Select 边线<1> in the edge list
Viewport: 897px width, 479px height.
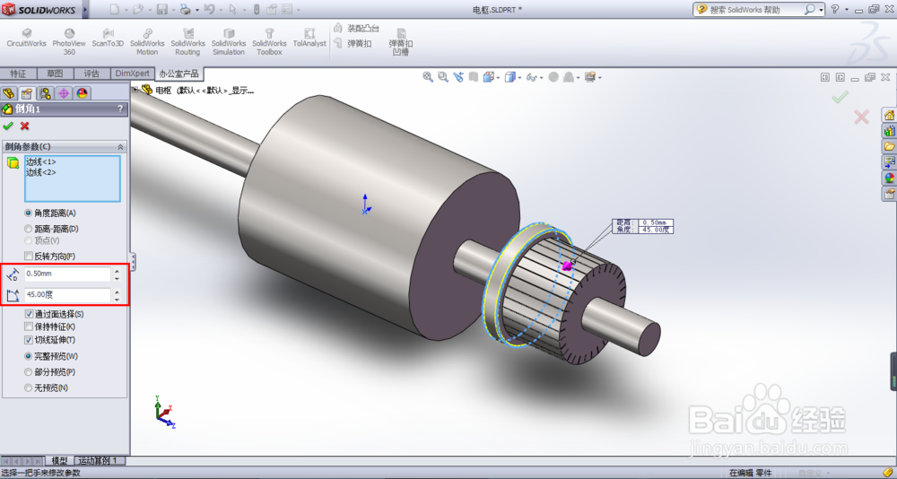coord(41,162)
